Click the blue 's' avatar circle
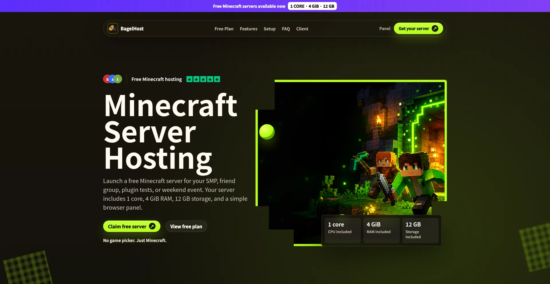 [113, 79]
